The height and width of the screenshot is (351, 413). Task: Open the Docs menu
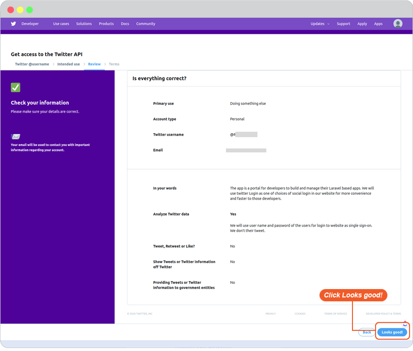coord(125,24)
